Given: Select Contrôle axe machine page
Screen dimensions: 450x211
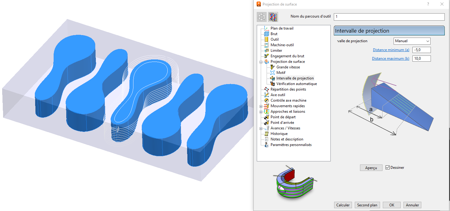Looking at the screenshot, I should 288,100.
